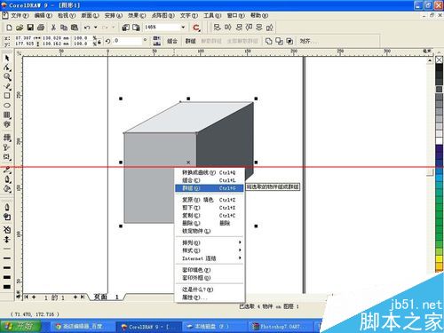Screen dimensions: 444x333
Task: Click the Paste clipboard icon
Action: point(75,28)
